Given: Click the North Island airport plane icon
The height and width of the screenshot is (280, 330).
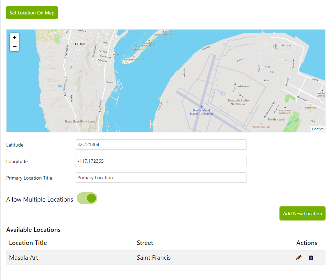Looking at the screenshot, I should point(201,107).
